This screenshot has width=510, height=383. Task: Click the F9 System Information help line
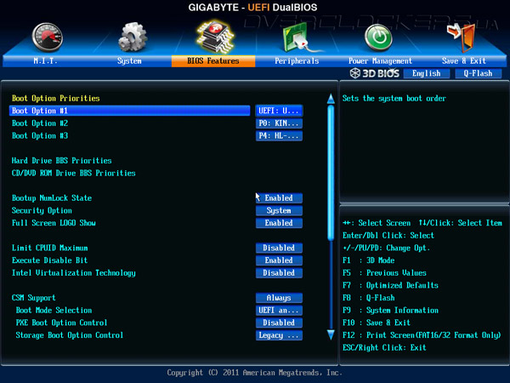[x=390, y=311]
